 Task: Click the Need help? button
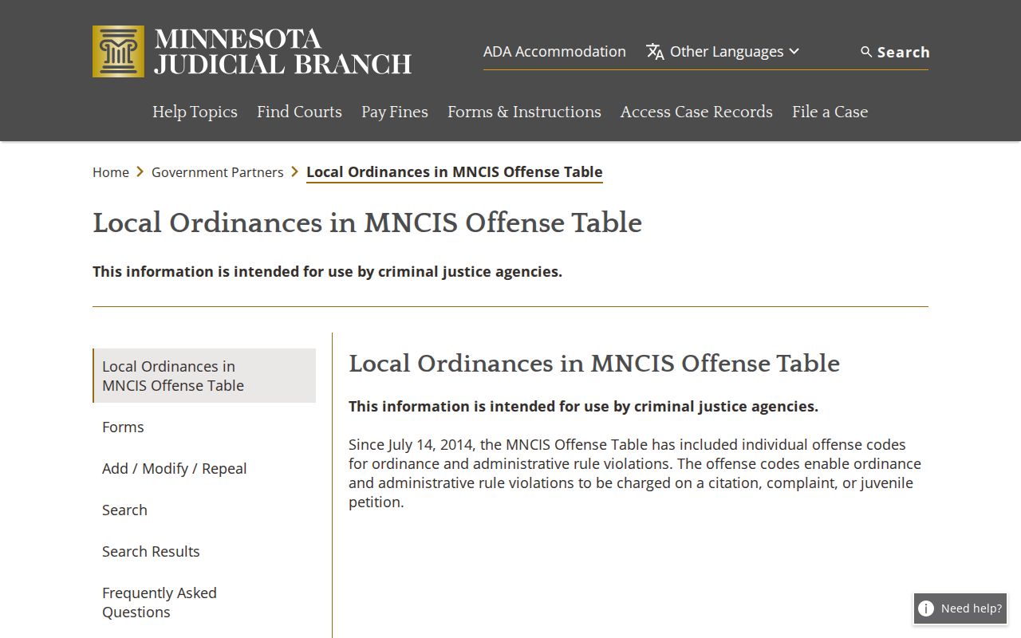tap(960, 608)
